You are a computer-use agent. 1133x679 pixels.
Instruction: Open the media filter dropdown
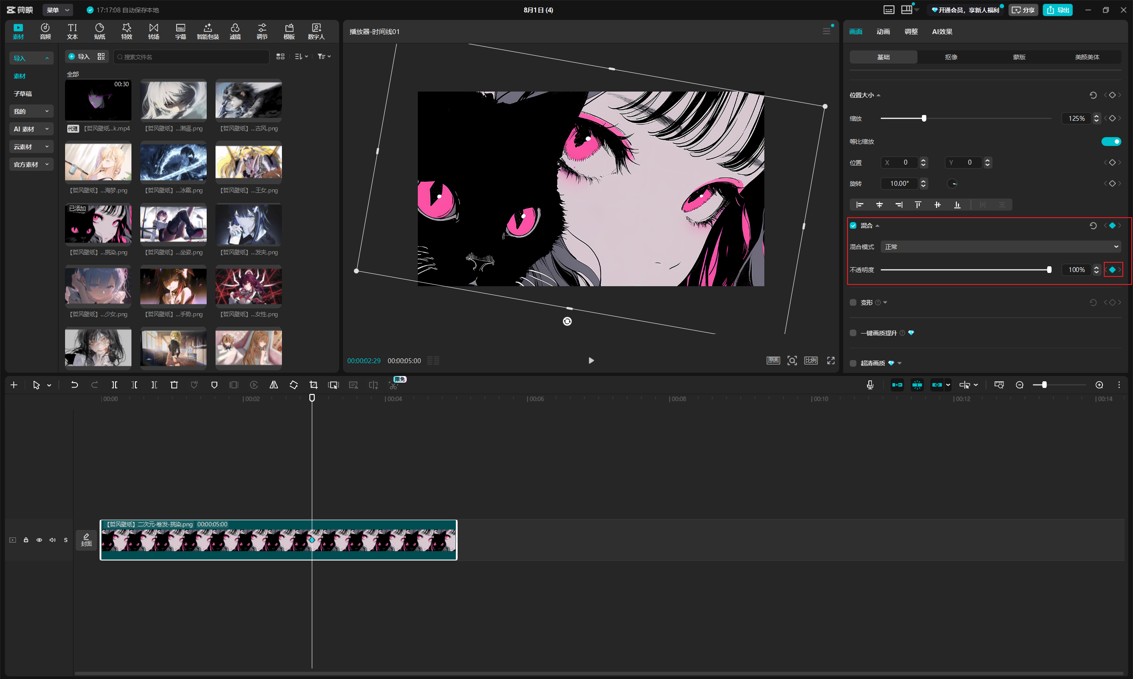pos(324,56)
